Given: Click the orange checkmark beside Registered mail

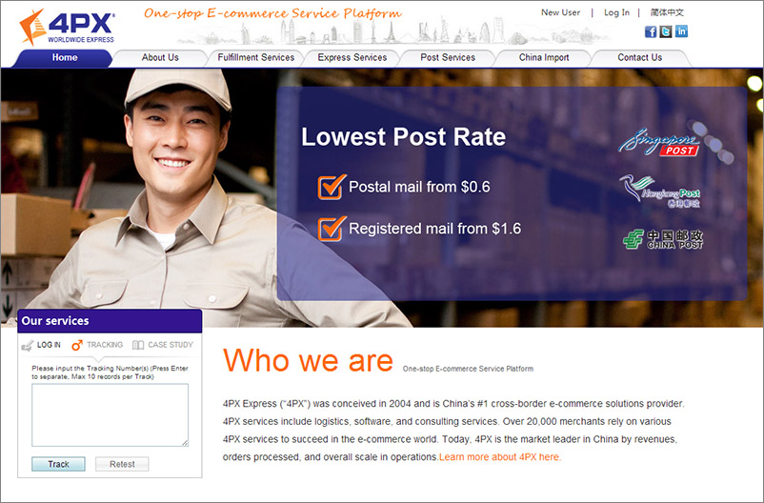Looking at the screenshot, I should [331, 229].
